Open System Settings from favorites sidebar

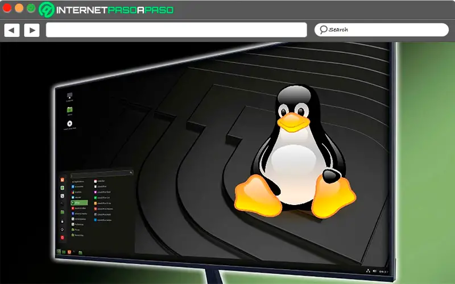pyautogui.click(x=62, y=196)
